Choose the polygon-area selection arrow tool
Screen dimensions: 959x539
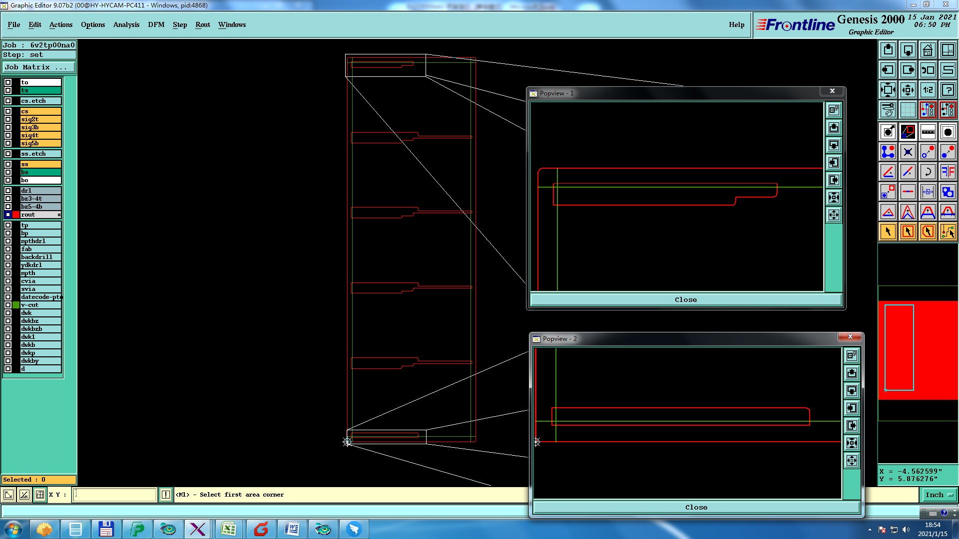928,232
